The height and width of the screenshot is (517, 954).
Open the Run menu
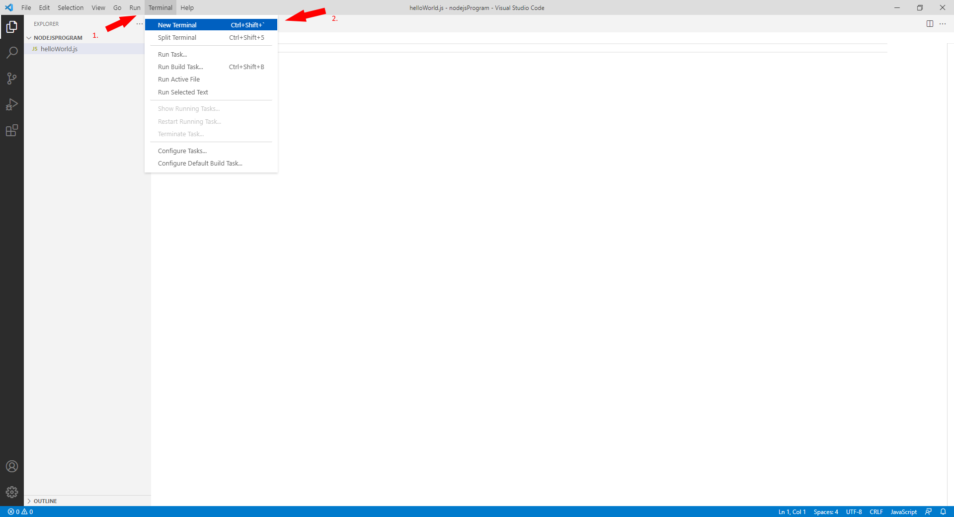135,7
